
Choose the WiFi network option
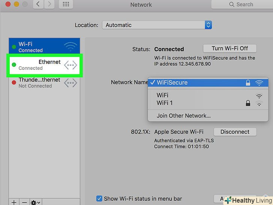(x=163, y=95)
